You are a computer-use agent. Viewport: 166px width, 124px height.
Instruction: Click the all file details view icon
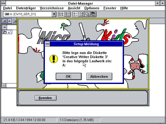pyautogui.click(x=67, y=14)
